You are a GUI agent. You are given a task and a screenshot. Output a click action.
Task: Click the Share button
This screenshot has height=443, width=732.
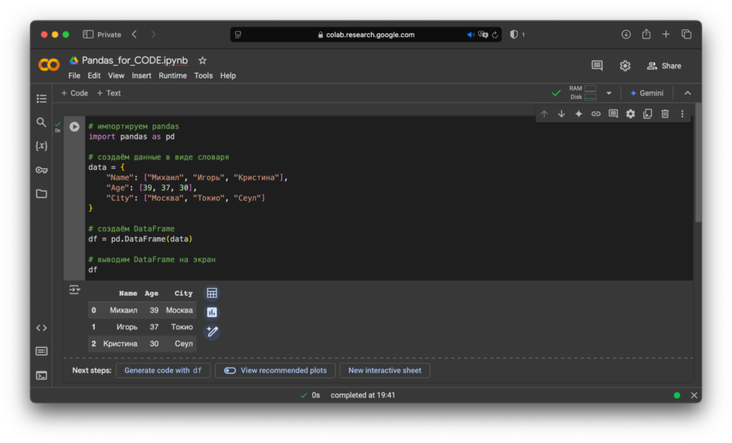pyautogui.click(x=664, y=66)
